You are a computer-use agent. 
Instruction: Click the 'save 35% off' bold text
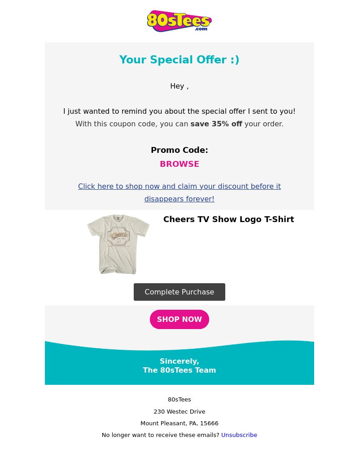click(x=216, y=124)
